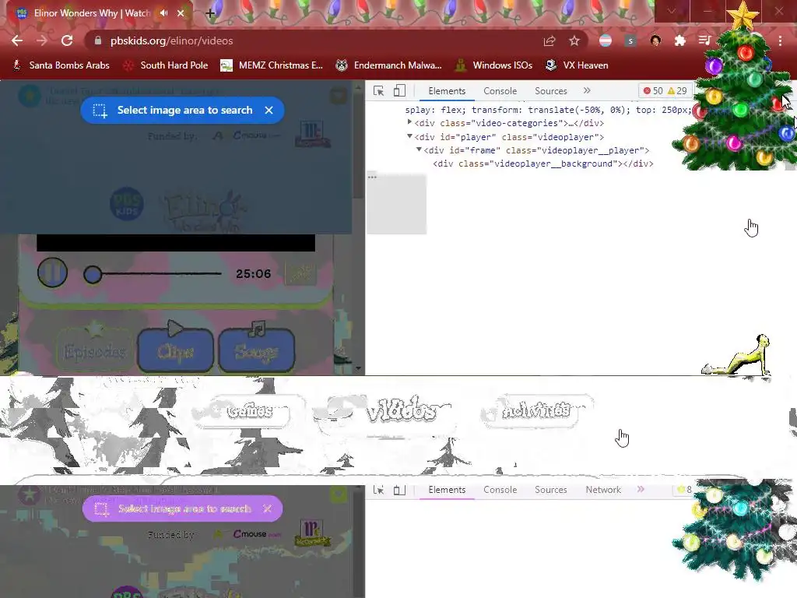797x598 pixels.
Task: Reload the page with the refresh icon
Action: click(x=67, y=40)
